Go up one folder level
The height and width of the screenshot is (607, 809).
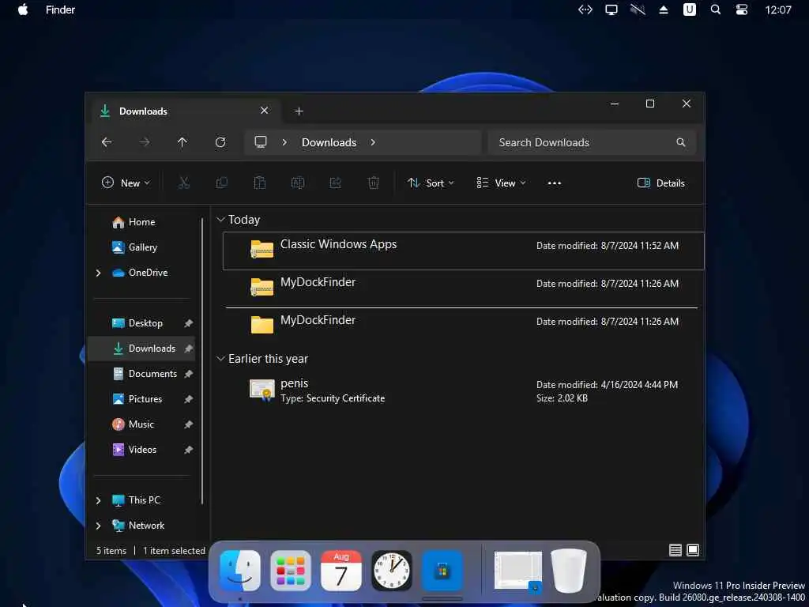pyautogui.click(x=182, y=142)
